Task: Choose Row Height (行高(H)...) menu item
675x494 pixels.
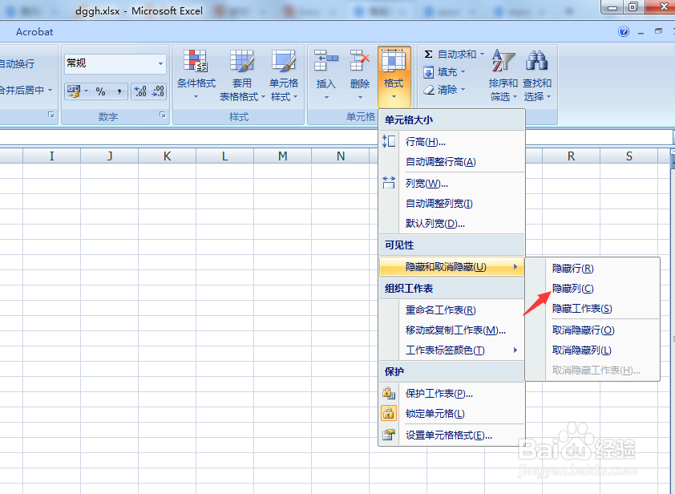Action: click(x=451, y=141)
